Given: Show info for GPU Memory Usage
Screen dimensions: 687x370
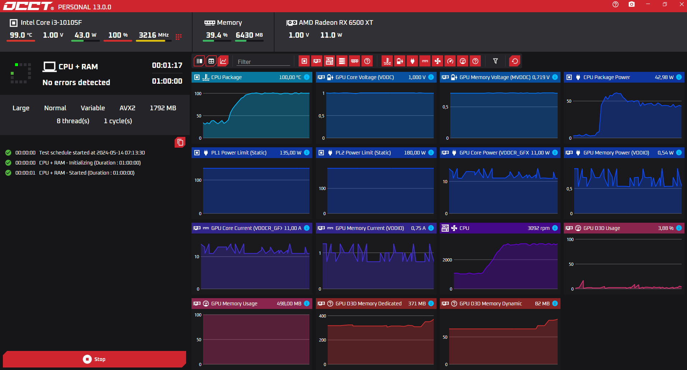Looking at the screenshot, I should pos(307,304).
